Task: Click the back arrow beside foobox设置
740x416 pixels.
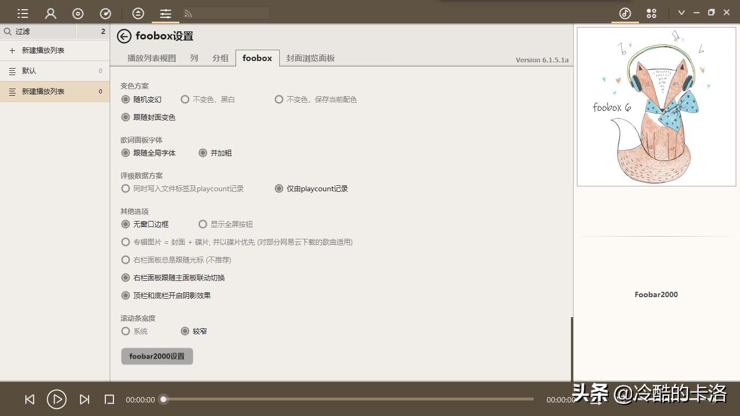Action: pyautogui.click(x=124, y=36)
